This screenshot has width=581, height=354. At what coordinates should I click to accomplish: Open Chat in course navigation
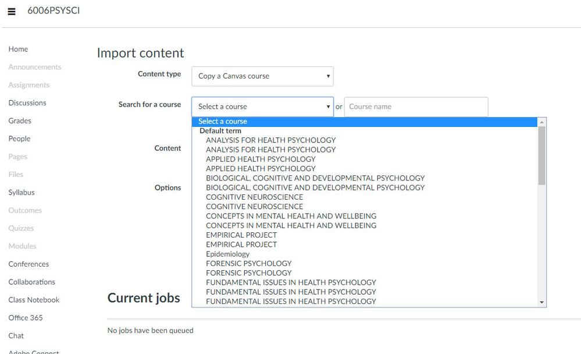coord(16,336)
